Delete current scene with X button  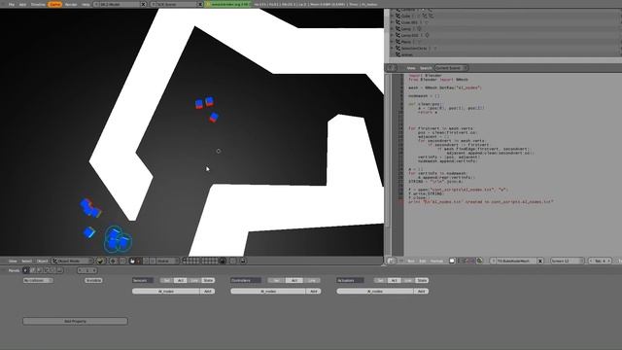pos(200,4)
